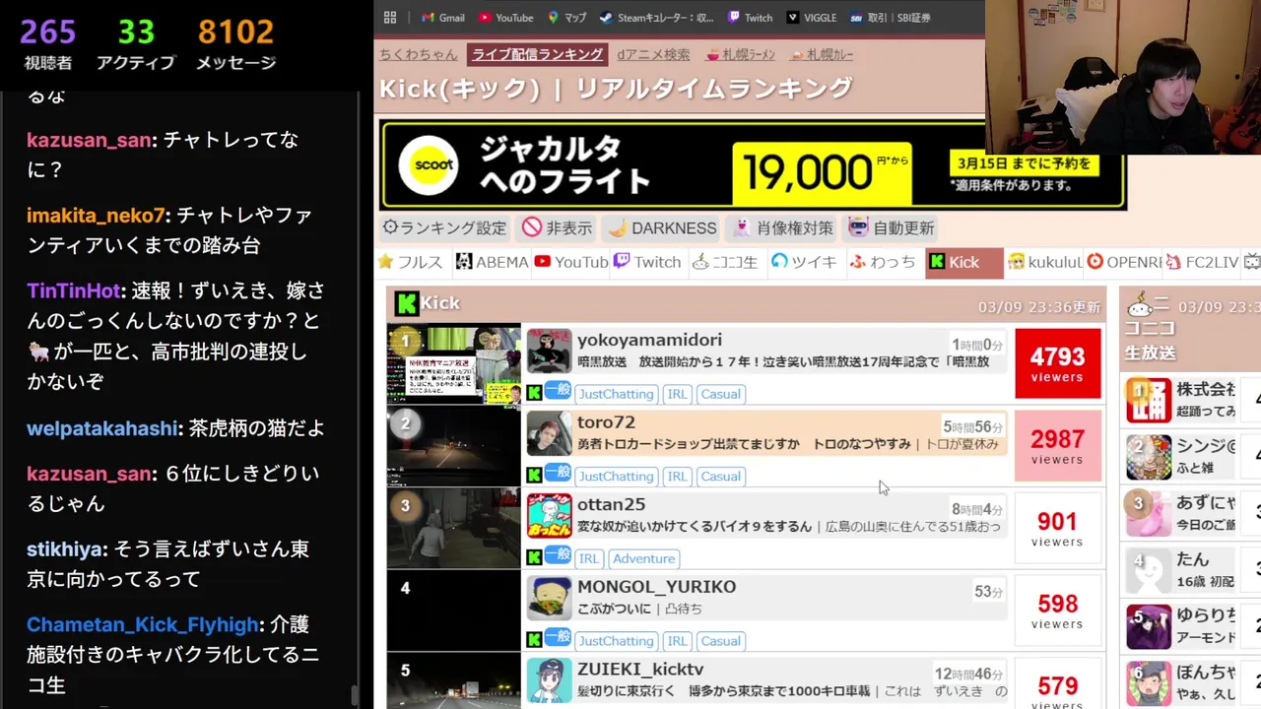Screen dimensions: 1261x709
Task: Click あずにゃ avatar in Niconico list
Action: click(1149, 514)
